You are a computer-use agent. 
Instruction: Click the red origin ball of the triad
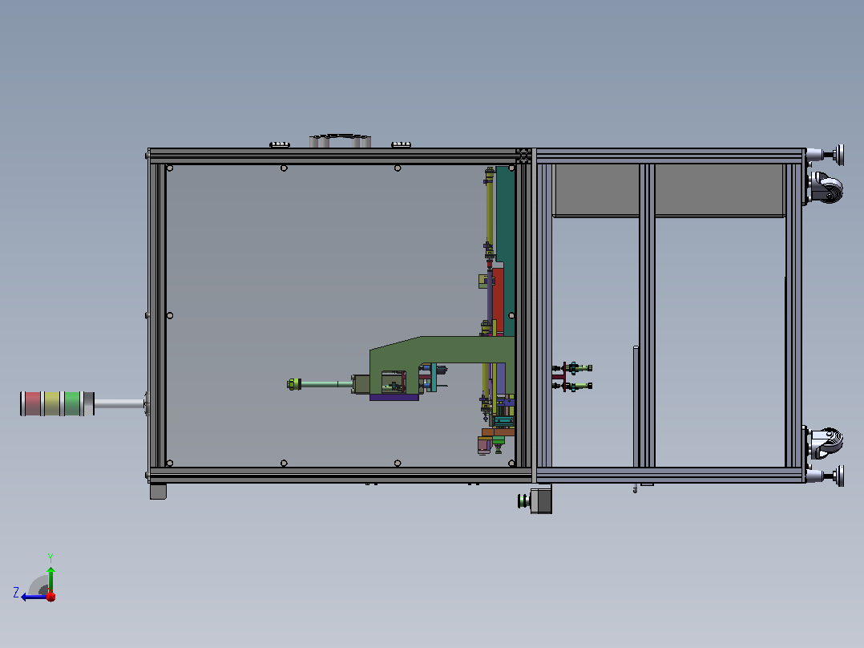pos(50,597)
